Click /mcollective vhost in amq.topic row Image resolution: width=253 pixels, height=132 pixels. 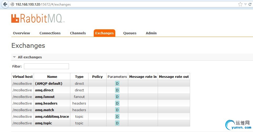[x=22, y=123]
